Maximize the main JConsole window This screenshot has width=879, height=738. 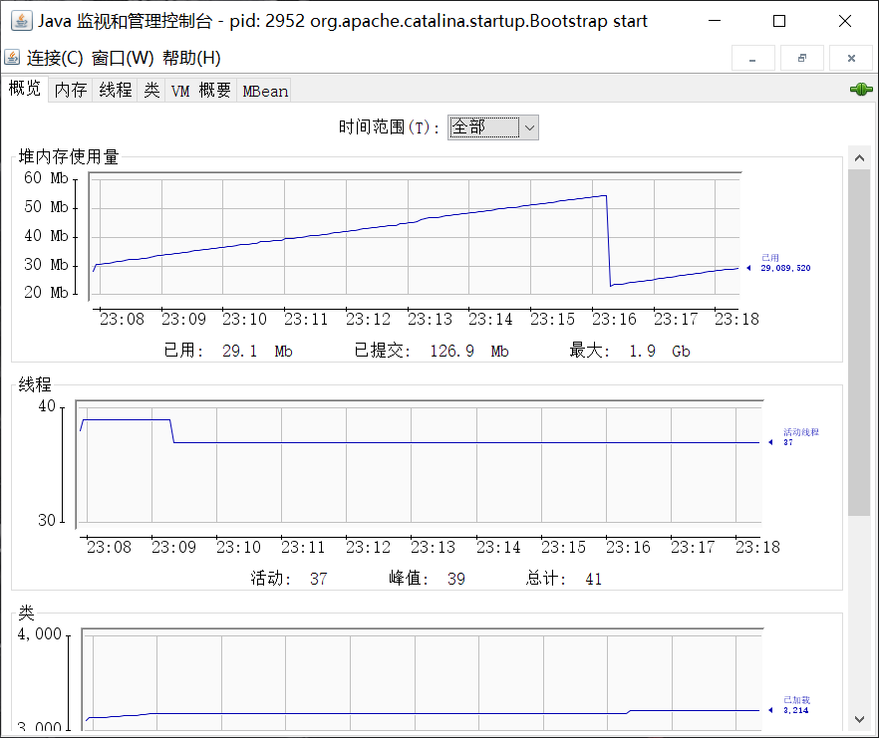(x=779, y=21)
